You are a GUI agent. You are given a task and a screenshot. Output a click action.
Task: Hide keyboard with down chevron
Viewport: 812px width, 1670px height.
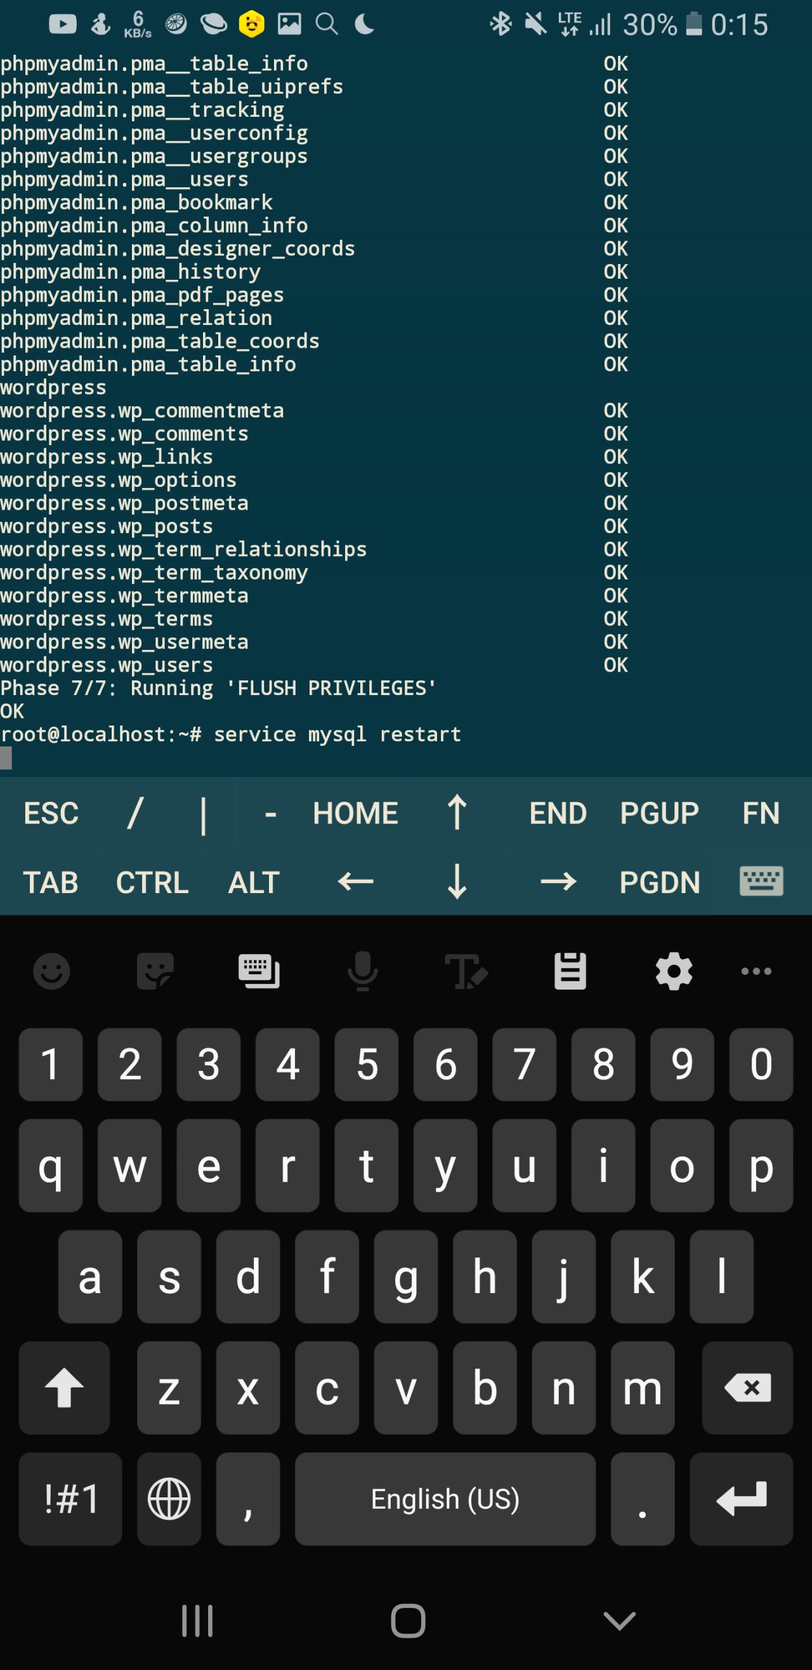(x=620, y=1620)
